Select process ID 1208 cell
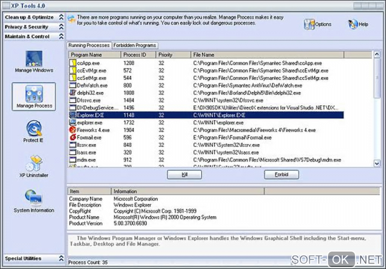Image resolution: width=386 pixels, height=269 pixels. coord(129,63)
